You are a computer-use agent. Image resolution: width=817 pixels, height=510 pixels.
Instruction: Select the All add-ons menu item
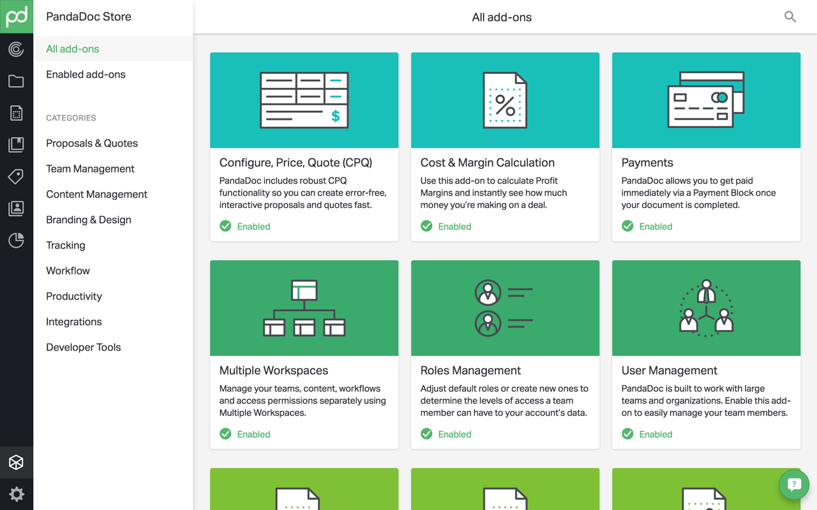(x=113, y=49)
